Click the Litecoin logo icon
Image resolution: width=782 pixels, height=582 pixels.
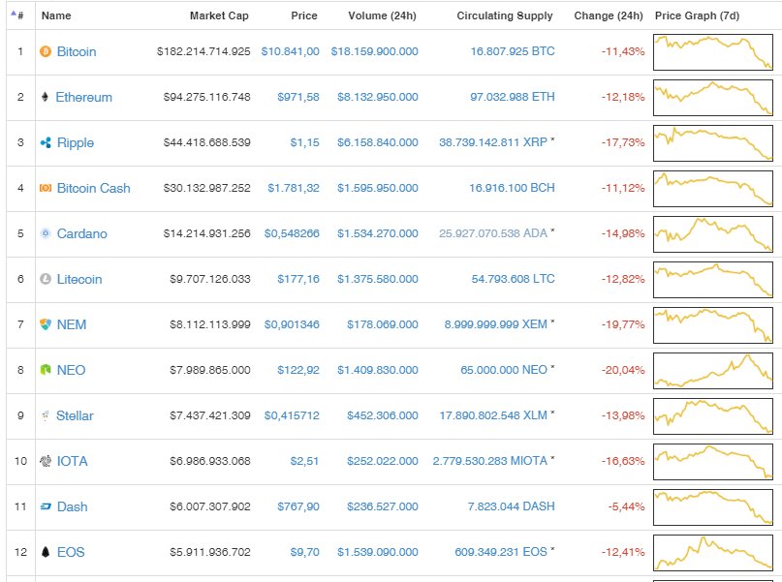(46, 279)
